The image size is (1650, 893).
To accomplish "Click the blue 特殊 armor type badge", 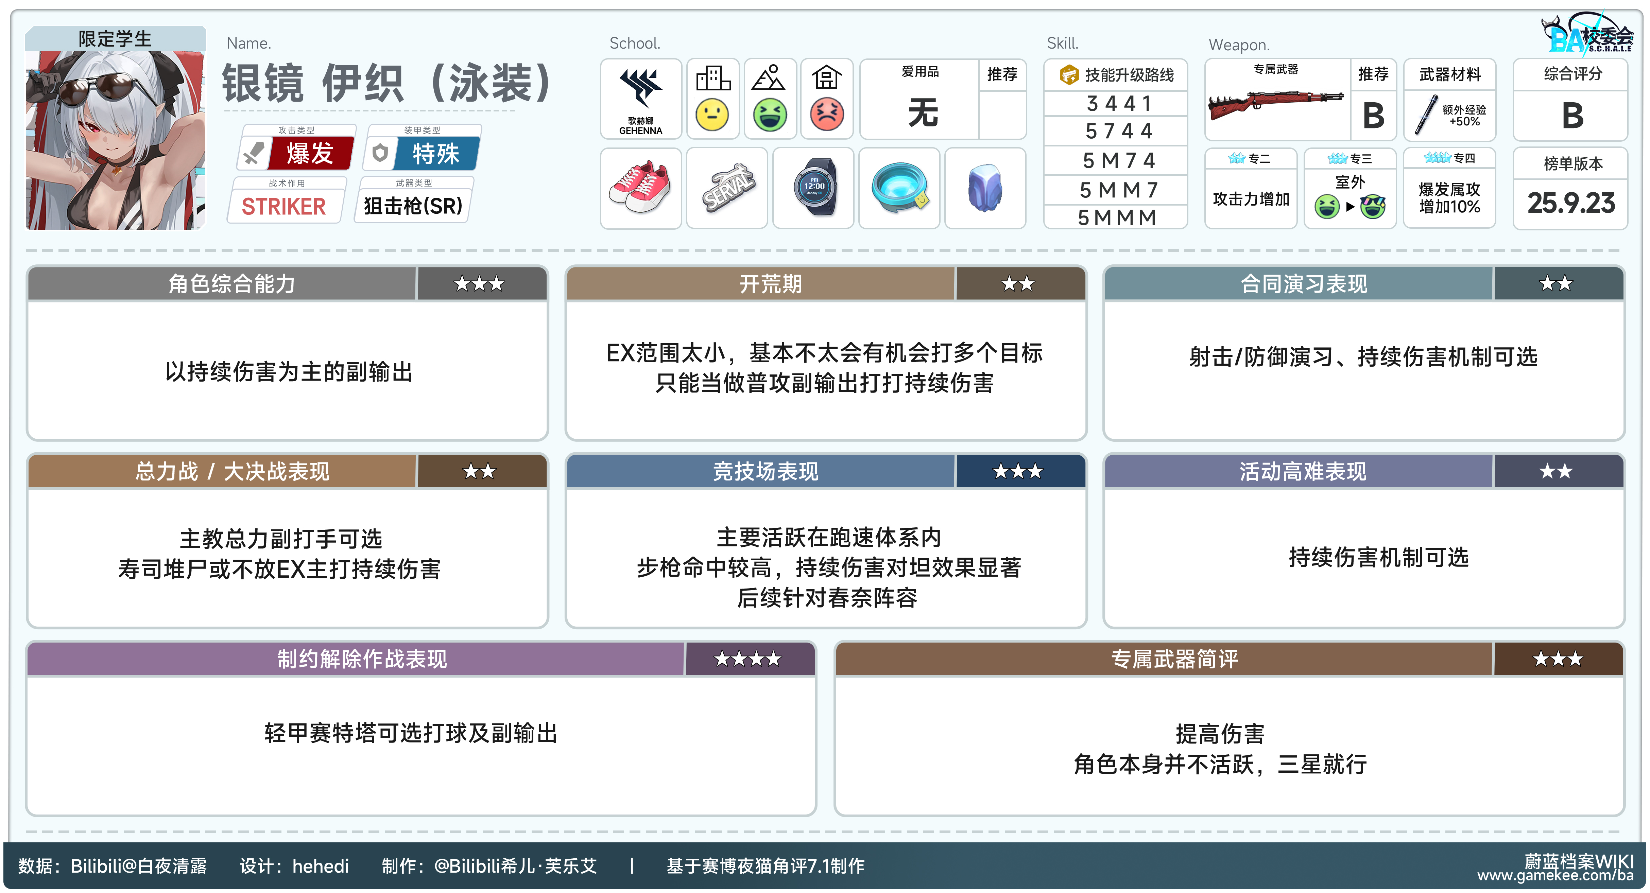I will pos(436,154).
